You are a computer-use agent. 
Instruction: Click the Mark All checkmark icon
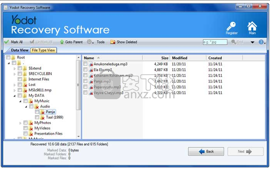pos(7,42)
